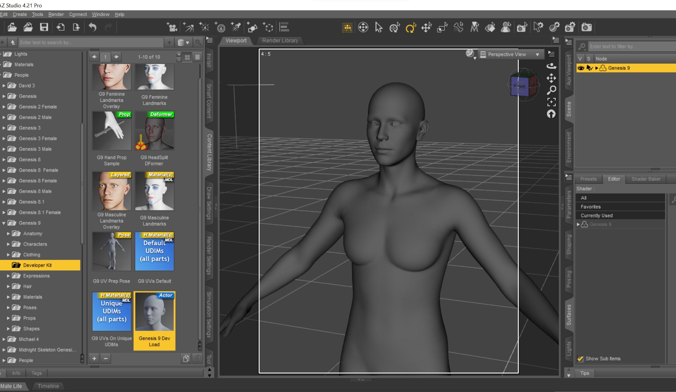Click the viewport orbit control icon
The height and width of the screenshot is (392, 676).
pyautogui.click(x=551, y=66)
